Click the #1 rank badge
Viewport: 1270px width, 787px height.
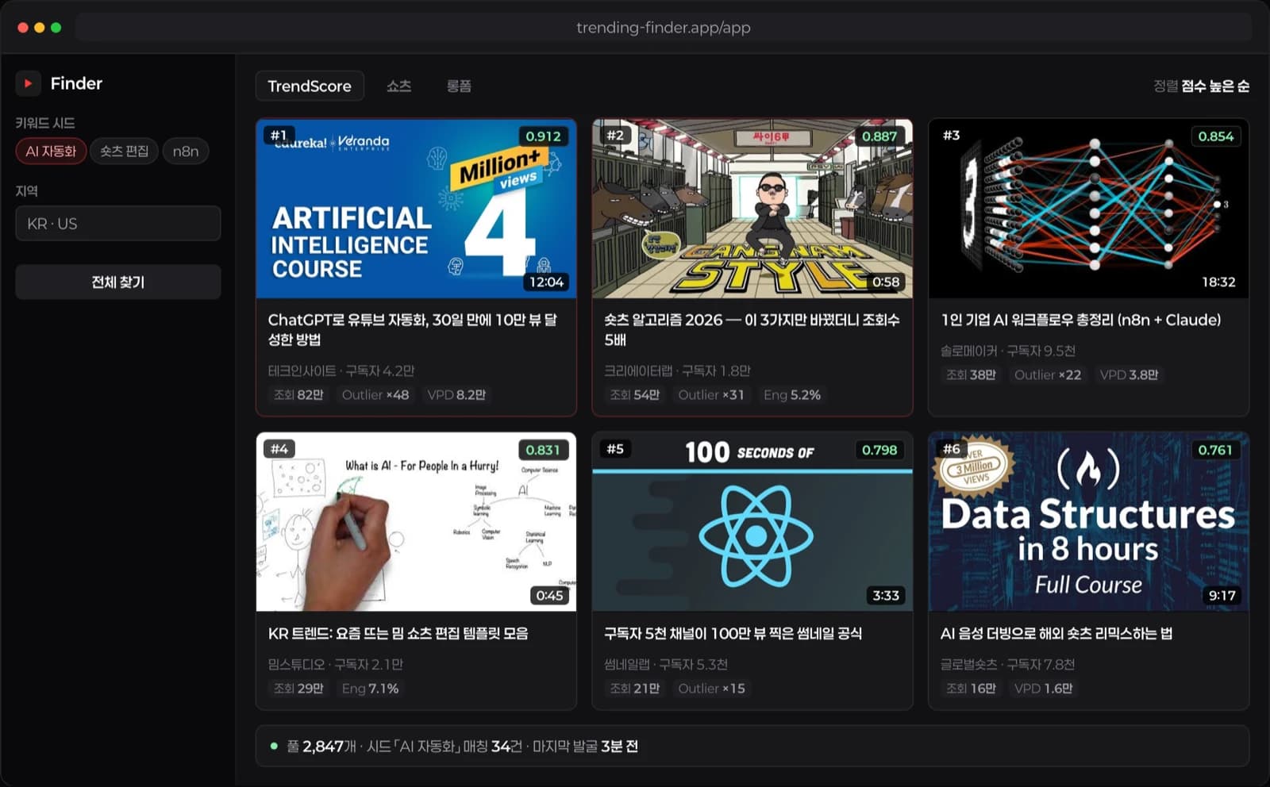pos(279,135)
